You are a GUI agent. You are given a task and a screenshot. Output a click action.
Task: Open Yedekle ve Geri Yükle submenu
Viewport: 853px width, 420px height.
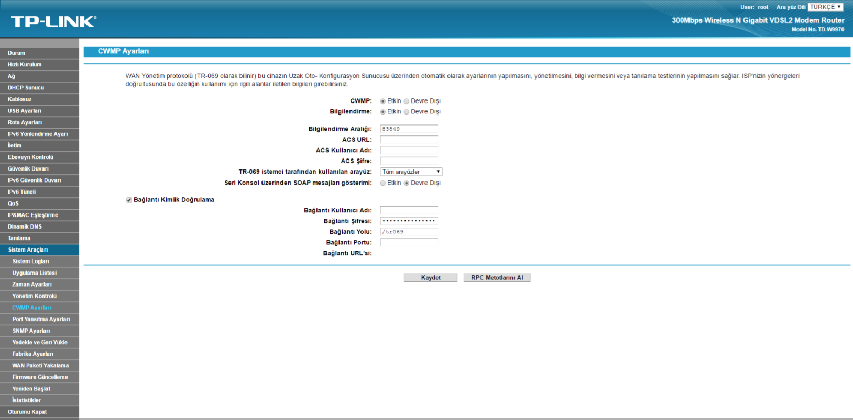coord(39,342)
